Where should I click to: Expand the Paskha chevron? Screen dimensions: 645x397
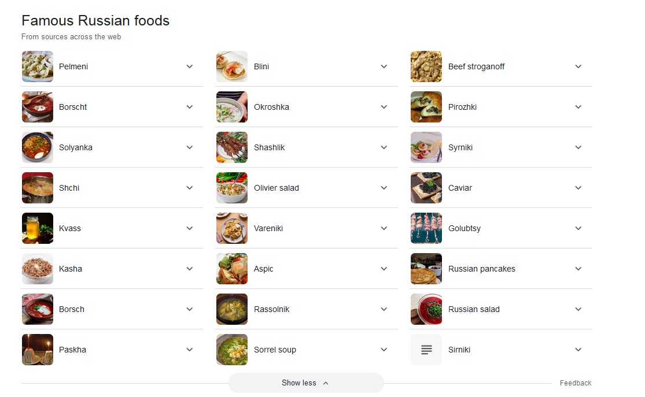point(190,350)
